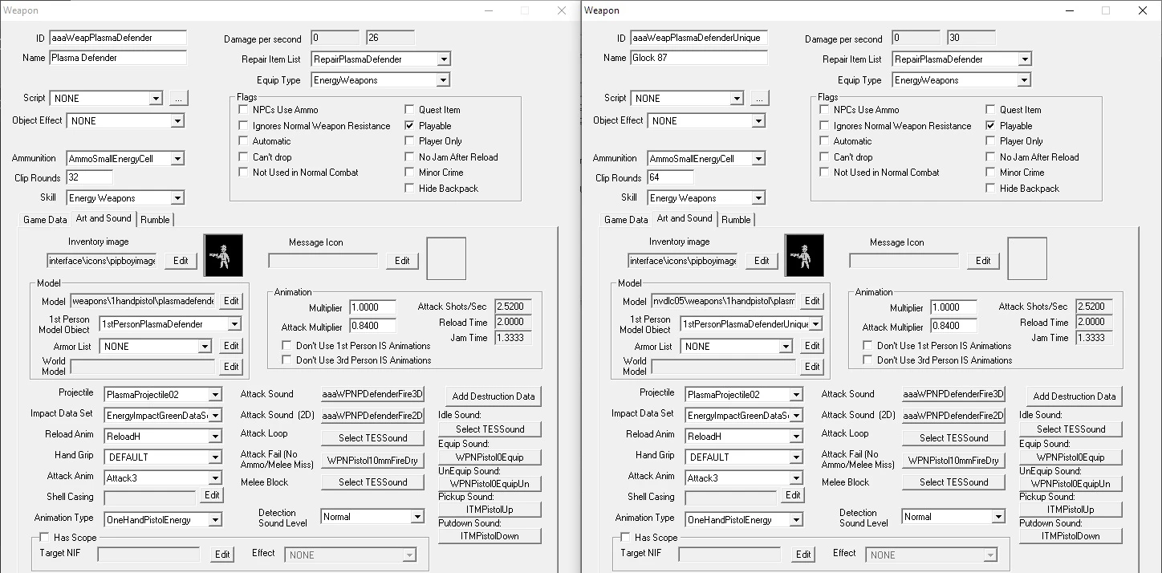
Task: Click Melee Block Select TESSound in Glock 87 window
Action: (953, 482)
